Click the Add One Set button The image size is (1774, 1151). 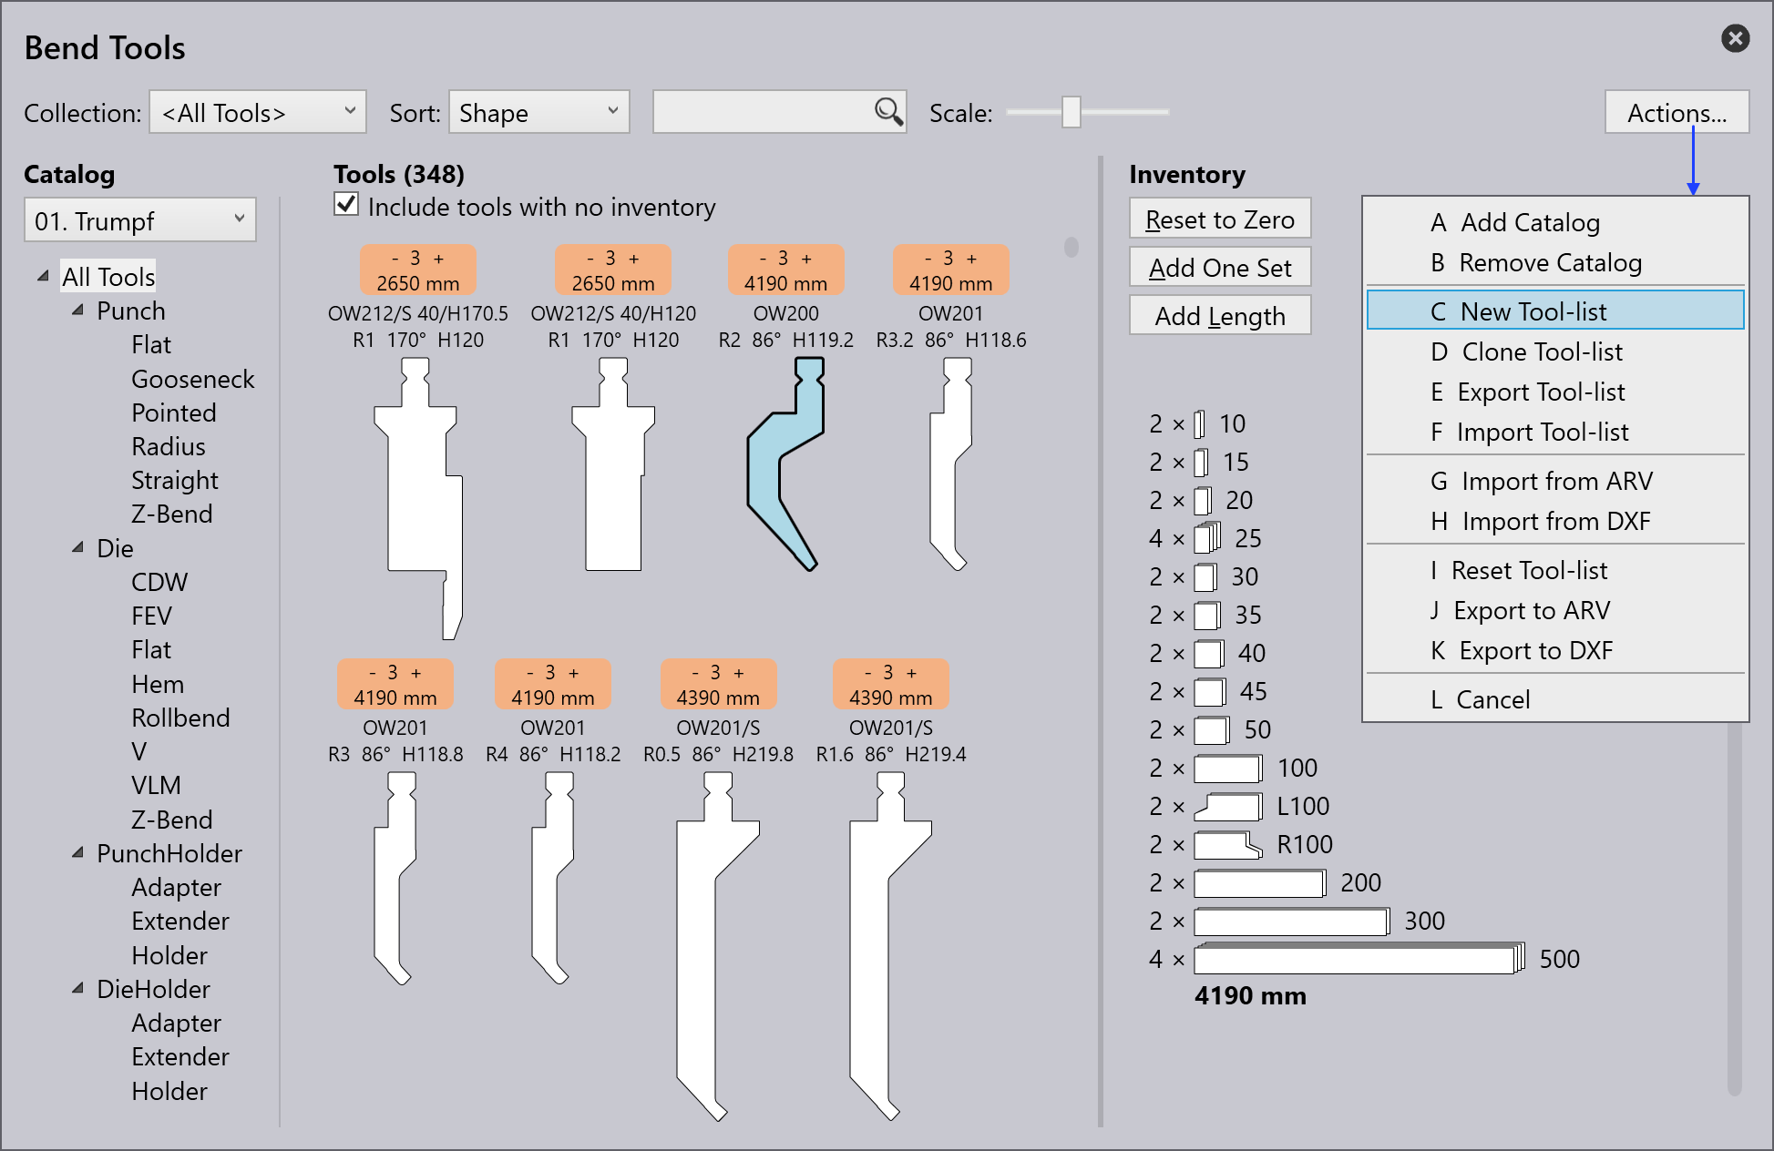tap(1220, 268)
